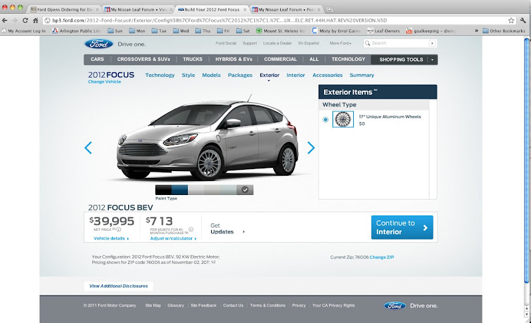Viewport: 531px width, 323px height.
Task: Open info icon next to per month payment
Action: (191, 229)
